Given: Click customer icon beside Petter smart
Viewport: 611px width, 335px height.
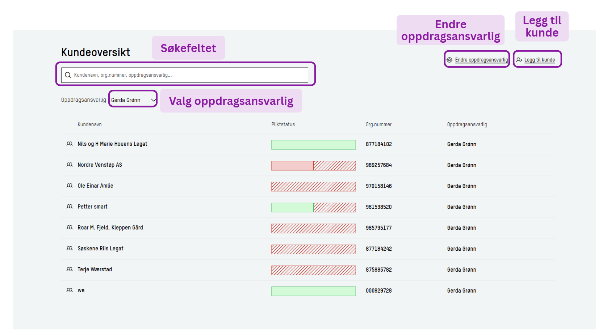Looking at the screenshot, I should pos(70,207).
